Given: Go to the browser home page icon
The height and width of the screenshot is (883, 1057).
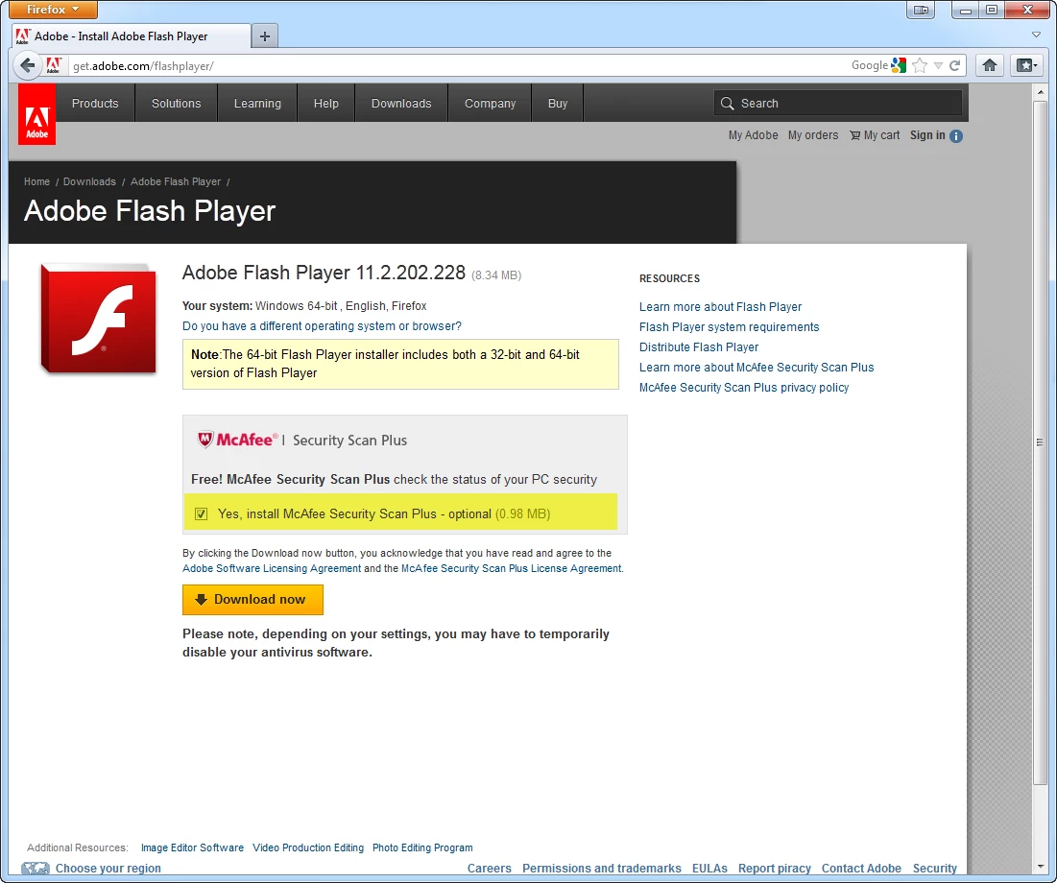Looking at the screenshot, I should (x=990, y=65).
